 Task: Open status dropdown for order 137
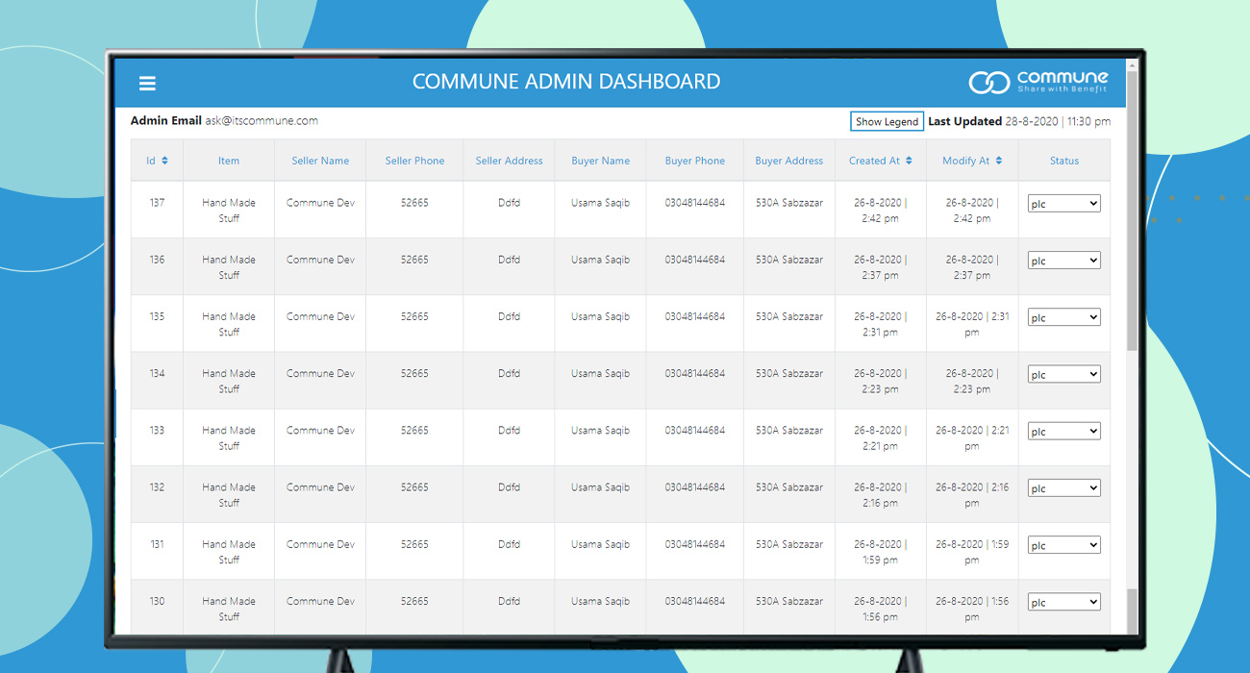click(x=1063, y=204)
